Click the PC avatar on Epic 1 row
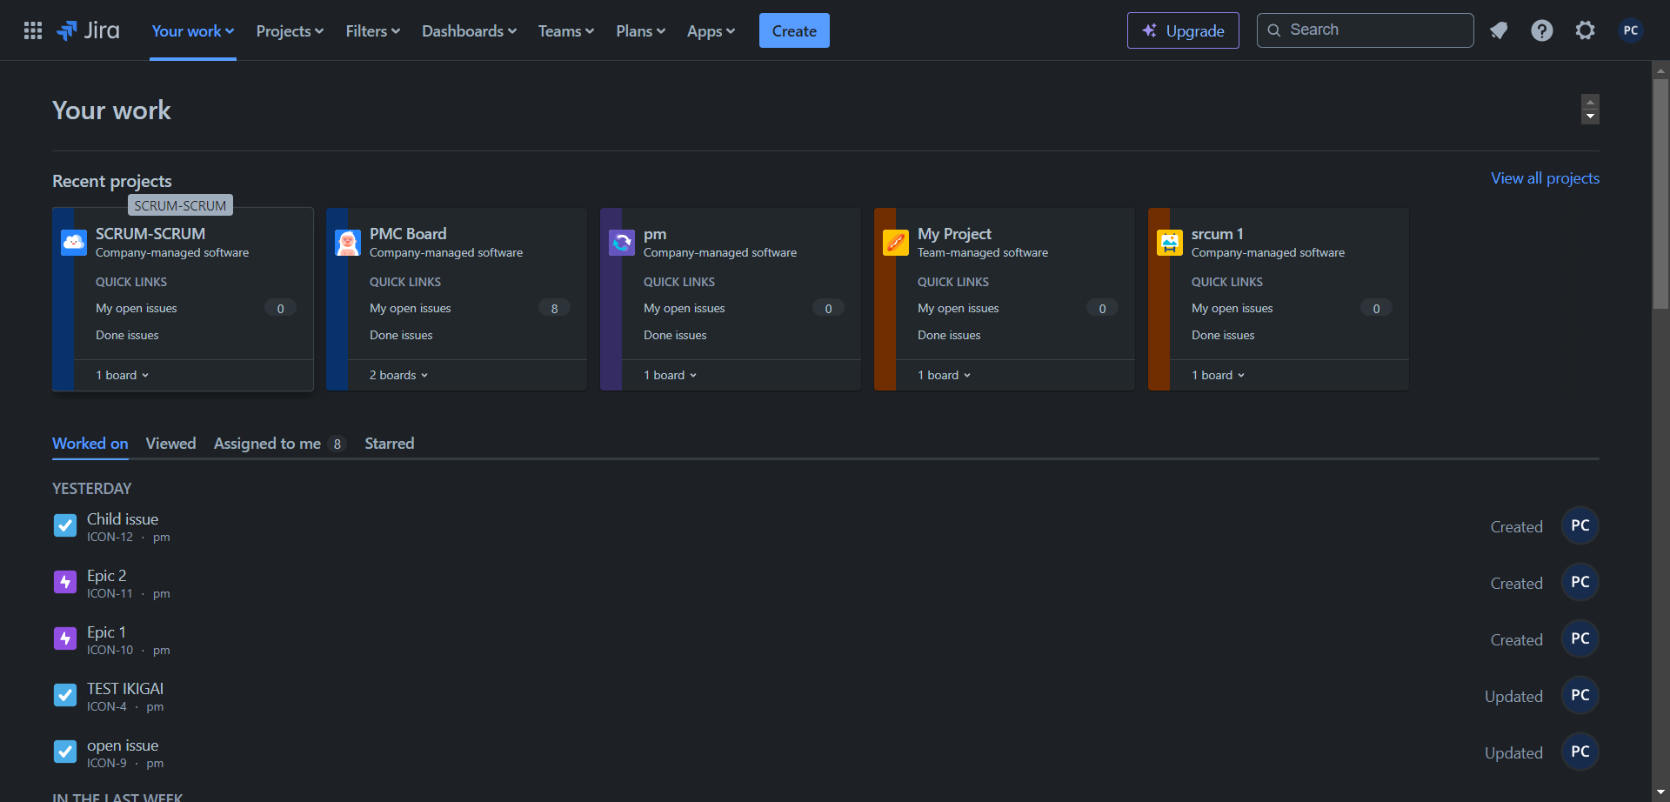The width and height of the screenshot is (1670, 802). (1580, 638)
